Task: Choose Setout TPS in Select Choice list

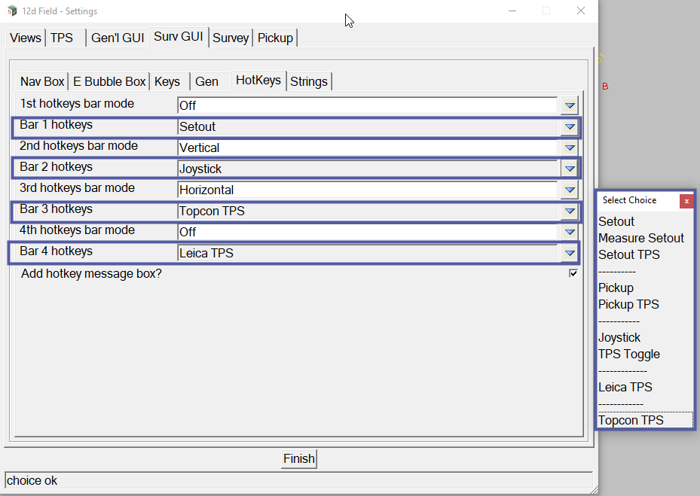Action: tap(629, 254)
